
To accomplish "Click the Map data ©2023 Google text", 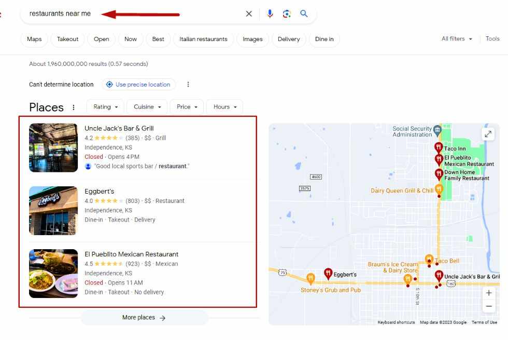I will click(x=443, y=322).
